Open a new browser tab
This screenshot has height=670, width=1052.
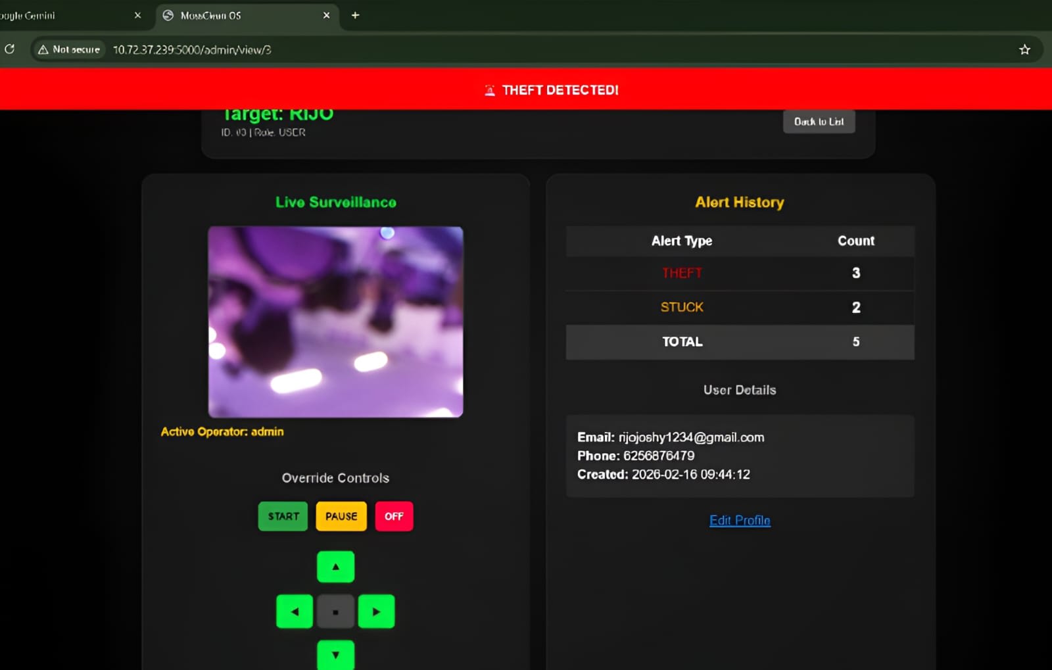point(355,15)
